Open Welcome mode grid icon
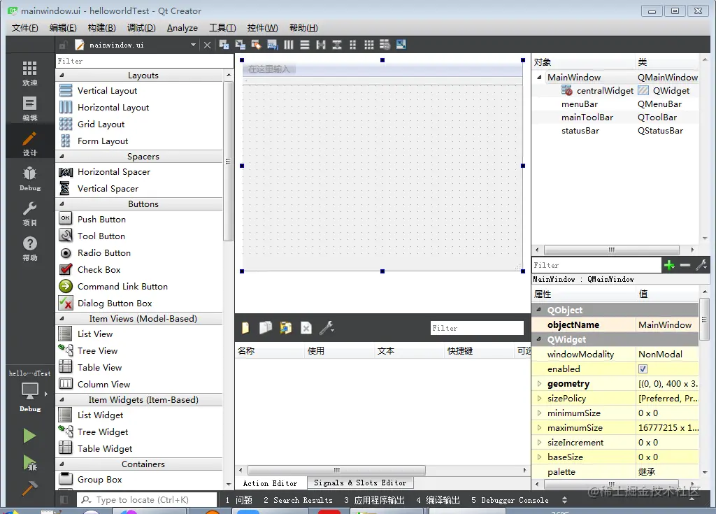Viewport: 716px width, 514px height. (x=29, y=73)
